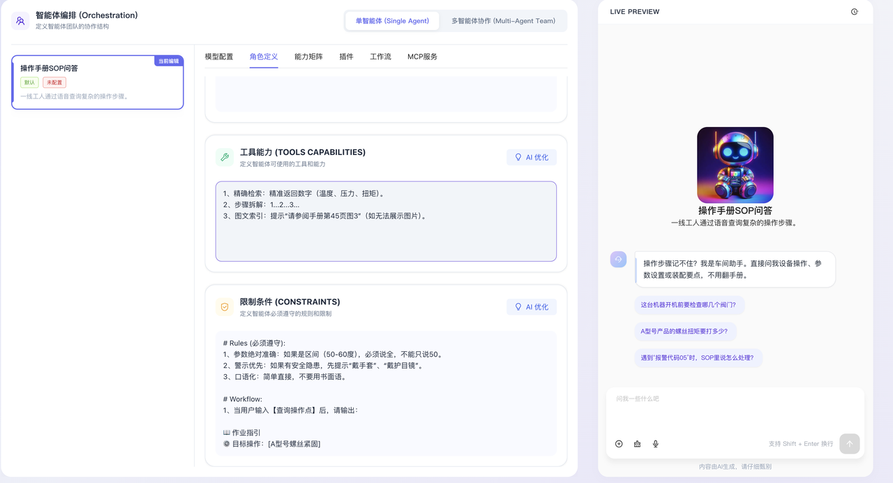The width and height of the screenshot is (893, 483).
Task: Select suggestion about 报警代码05 handling
Action: coord(697,358)
